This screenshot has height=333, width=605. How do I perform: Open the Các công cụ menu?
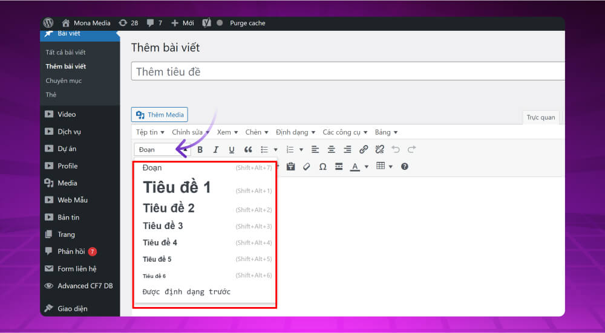(345, 132)
